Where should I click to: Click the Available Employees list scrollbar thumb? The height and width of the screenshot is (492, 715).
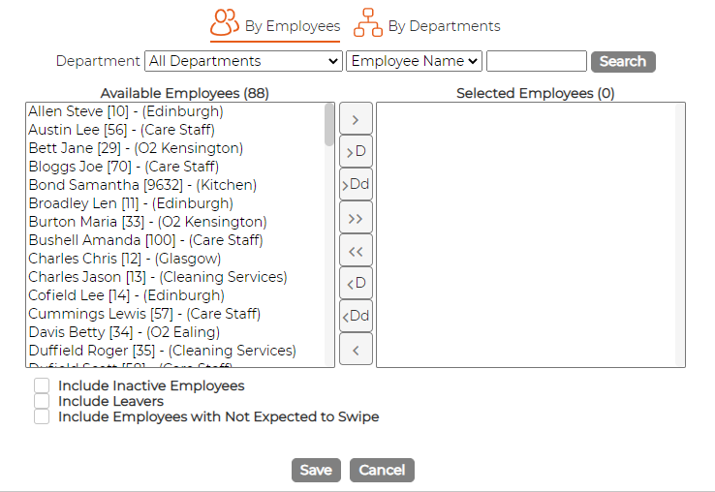(329, 125)
